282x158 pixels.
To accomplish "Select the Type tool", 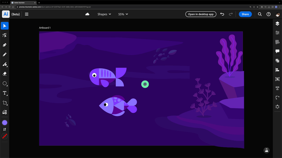I will tap(4, 93).
